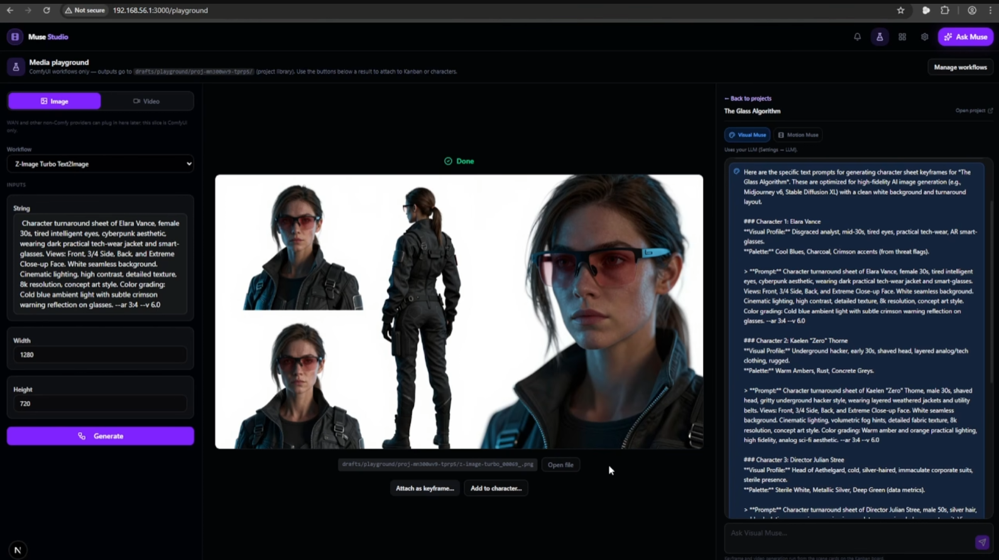The image size is (999, 560).
Task: Click Add to character button
Action: click(496, 488)
